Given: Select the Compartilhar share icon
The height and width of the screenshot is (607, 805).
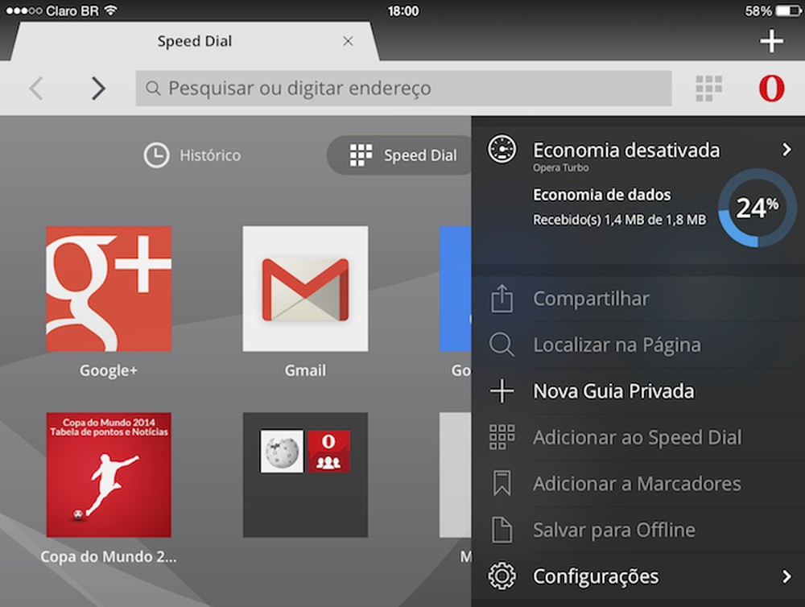Looking at the screenshot, I should point(503,298).
